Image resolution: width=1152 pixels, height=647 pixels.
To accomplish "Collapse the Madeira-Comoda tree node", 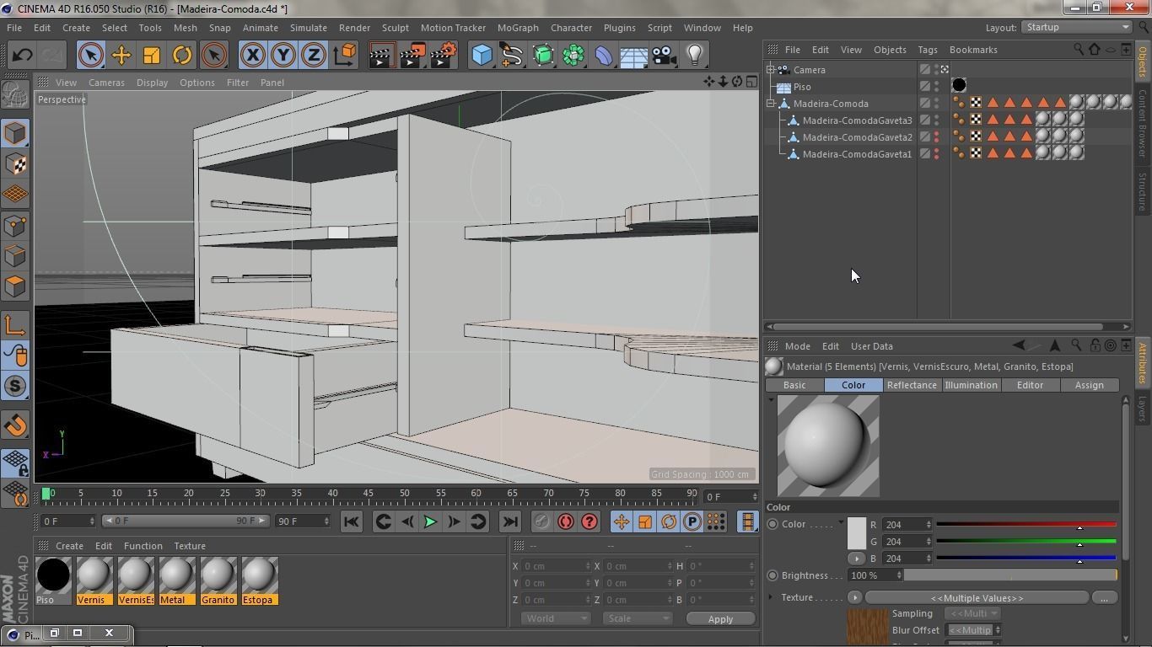I will (x=771, y=104).
